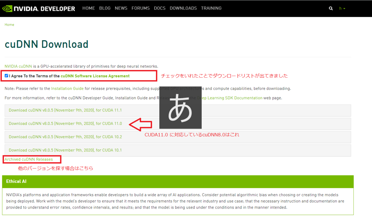The width and height of the screenshot is (372, 221).
Task: Open the TRAINING menu item
Action: 211,8
